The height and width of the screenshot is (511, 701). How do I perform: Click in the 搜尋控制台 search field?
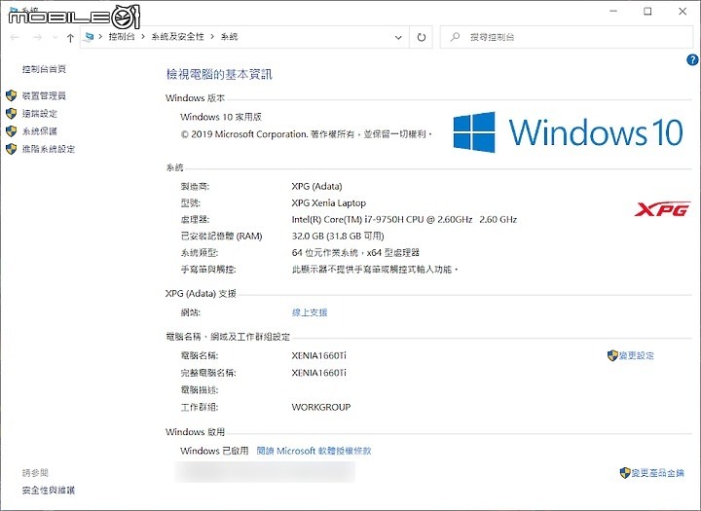(x=567, y=37)
